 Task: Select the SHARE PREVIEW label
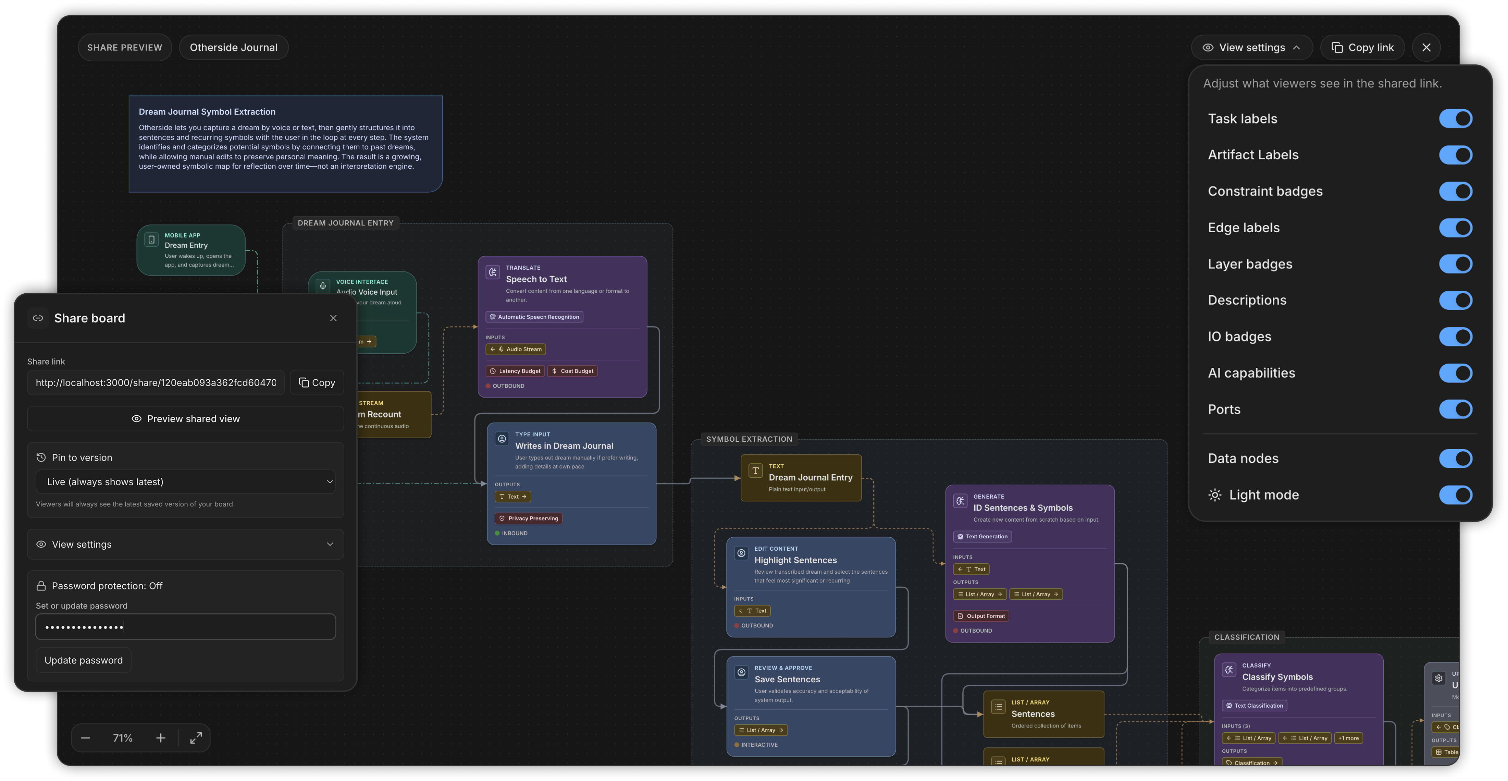125,47
